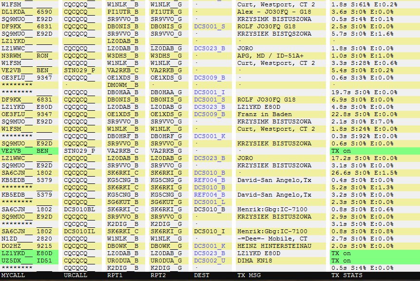
Task: Select the DO2HZ callsign entry
Action: coord(12,246)
